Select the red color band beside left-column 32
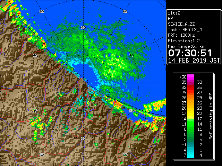Viewport: 222px width, 166px height. [190, 87]
